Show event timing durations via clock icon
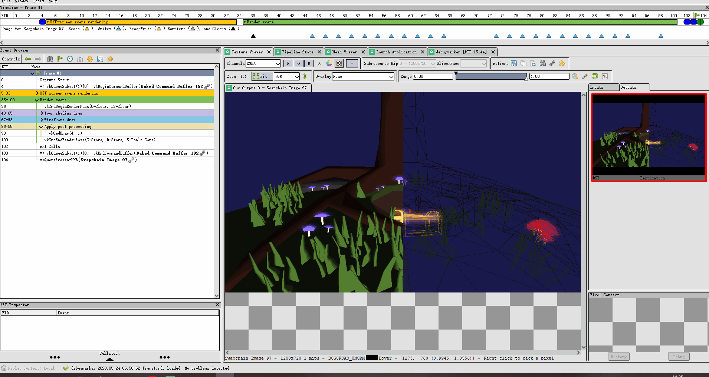Image resolution: width=709 pixels, height=377 pixels. [x=70, y=59]
